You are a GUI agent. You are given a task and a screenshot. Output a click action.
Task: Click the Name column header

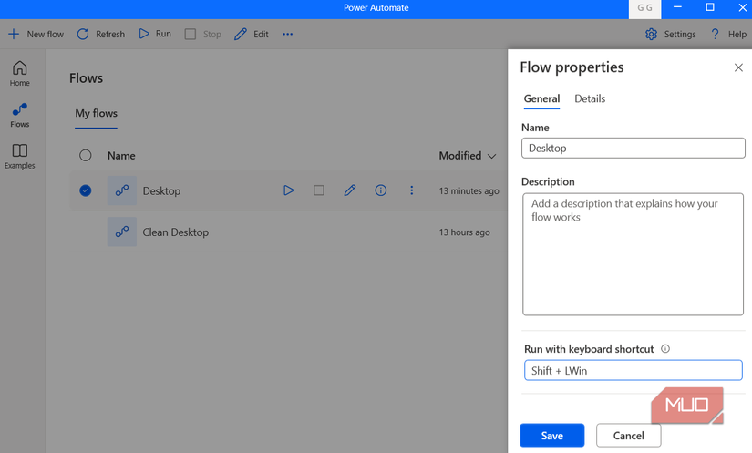click(121, 156)
